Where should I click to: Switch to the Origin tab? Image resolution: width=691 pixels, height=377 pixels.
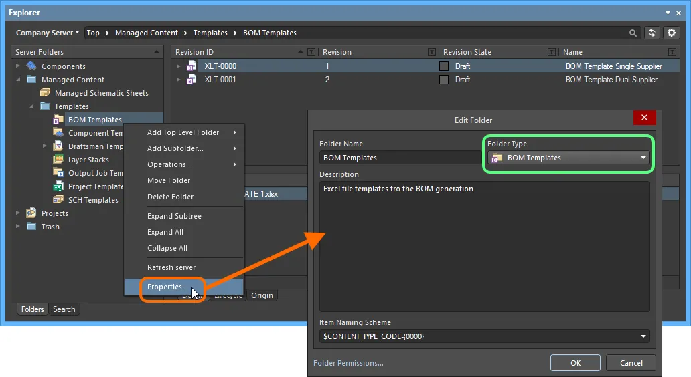pos(262,295)
